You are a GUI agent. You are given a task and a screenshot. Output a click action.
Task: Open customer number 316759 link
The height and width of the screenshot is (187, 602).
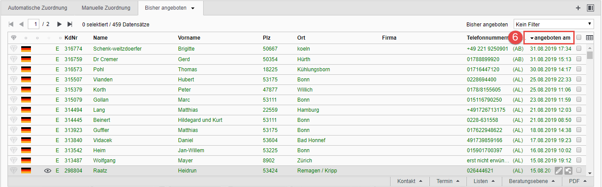pos(73,59)
